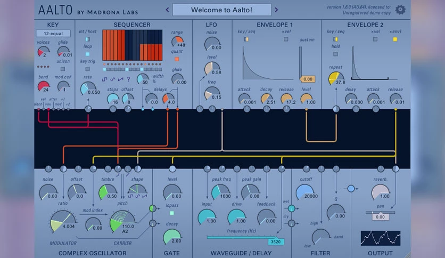Click the output oscilloscope display
Viewport: 445px width, 258px height.
(380, 238)
